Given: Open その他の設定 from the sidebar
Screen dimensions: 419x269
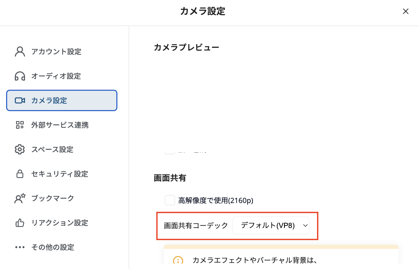Looking at the screenshot, I should 53,247.
